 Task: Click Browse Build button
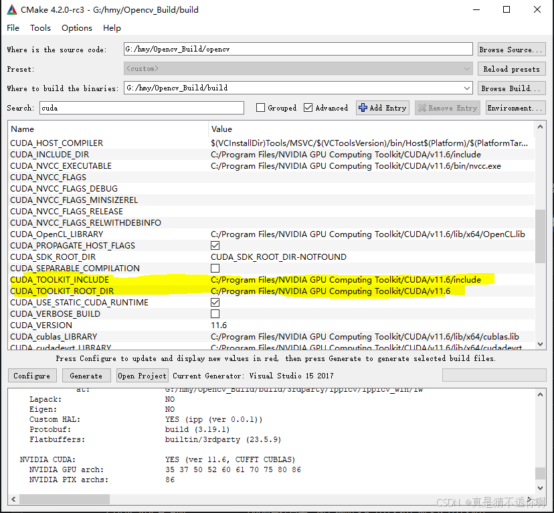[512, 88]
